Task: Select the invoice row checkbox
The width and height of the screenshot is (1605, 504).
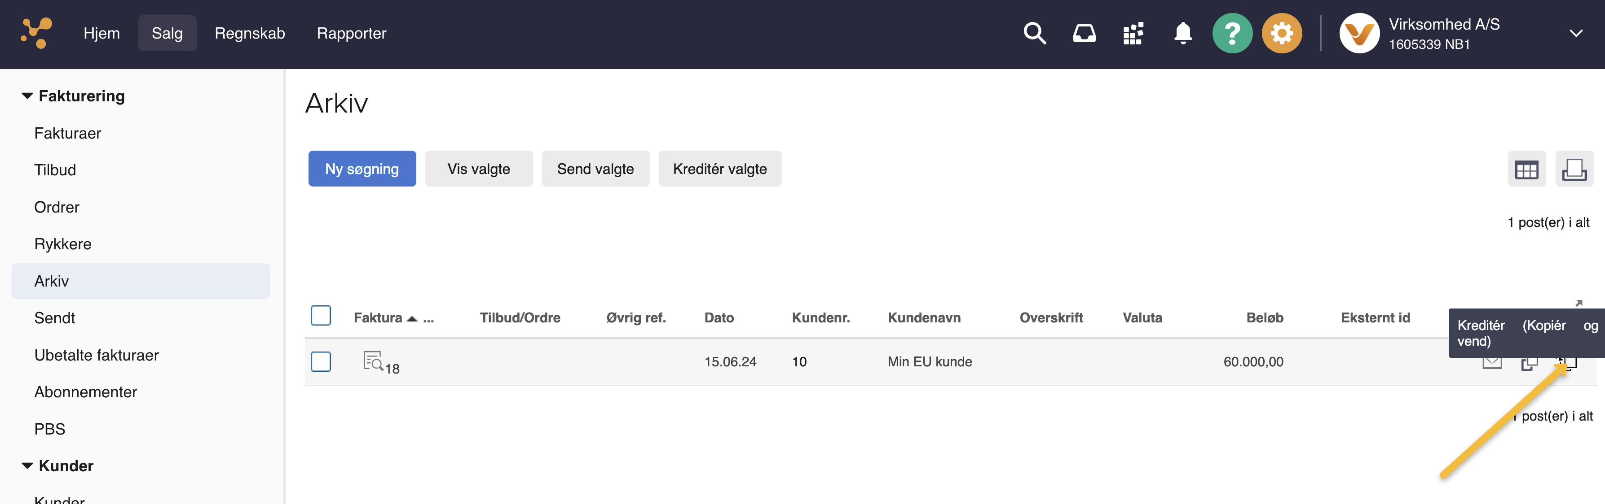Action: [321, 361]
